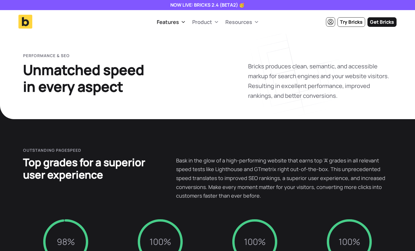Click the 98% score circle

click(x=66, y=235)
